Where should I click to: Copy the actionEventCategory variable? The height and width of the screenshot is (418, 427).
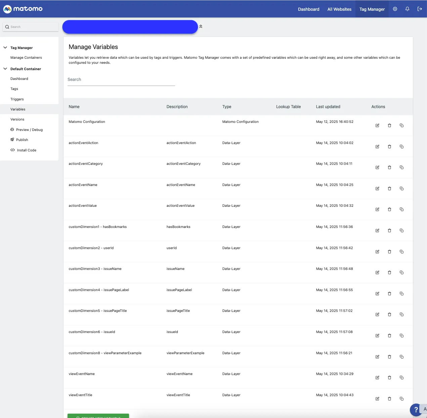[401, 168]
